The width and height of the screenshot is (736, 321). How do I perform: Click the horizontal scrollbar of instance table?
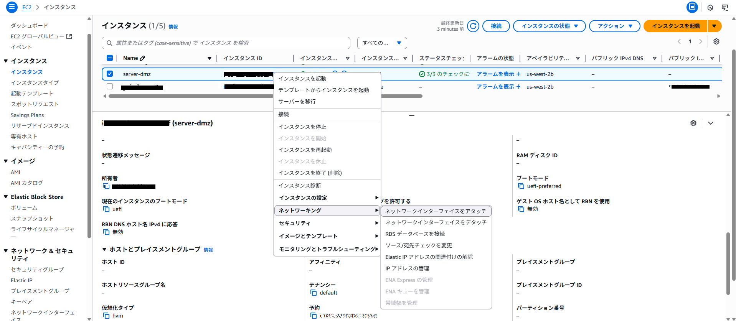266,96
